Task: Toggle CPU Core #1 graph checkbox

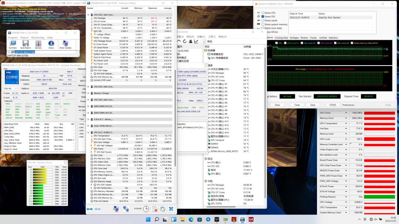Action: (x=285, y=43)
